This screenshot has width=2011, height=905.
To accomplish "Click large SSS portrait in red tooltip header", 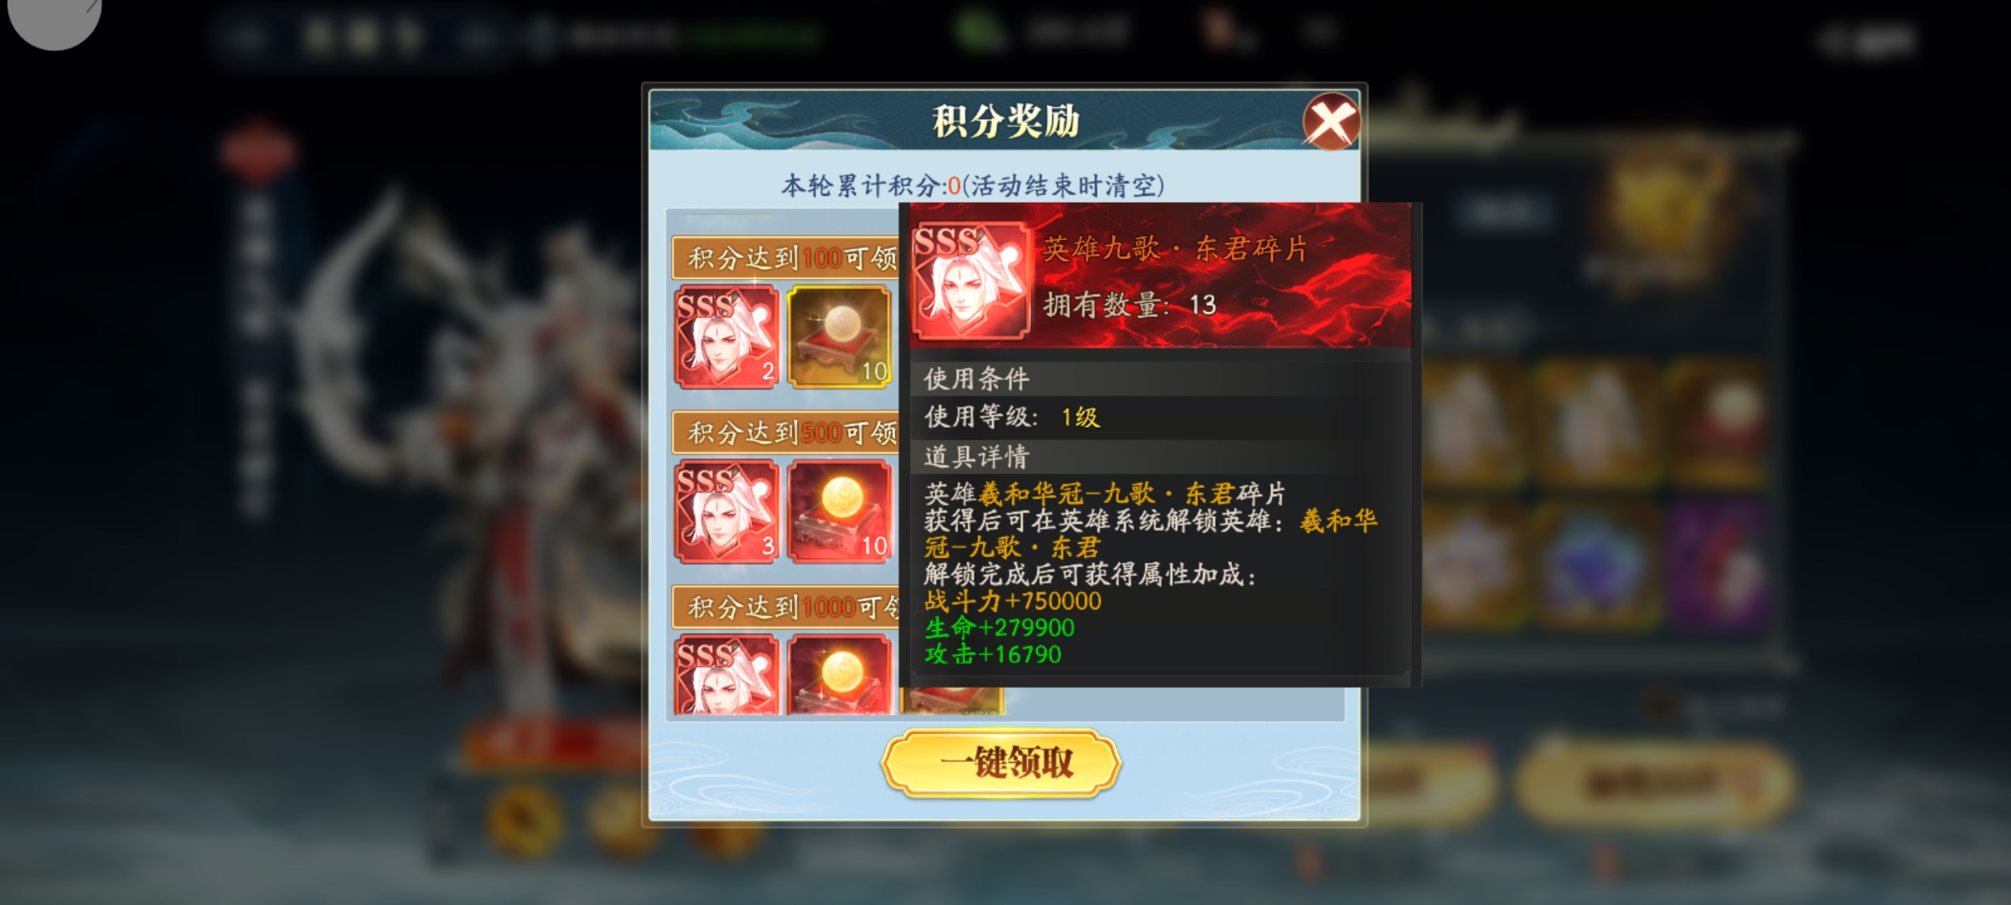I will [x=970, y=281].
